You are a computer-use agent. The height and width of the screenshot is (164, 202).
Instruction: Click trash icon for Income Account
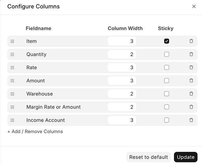coord(191,120)
